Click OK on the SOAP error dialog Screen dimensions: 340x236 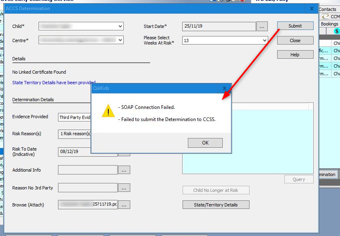pyautogui.click(x=205, y=143)
